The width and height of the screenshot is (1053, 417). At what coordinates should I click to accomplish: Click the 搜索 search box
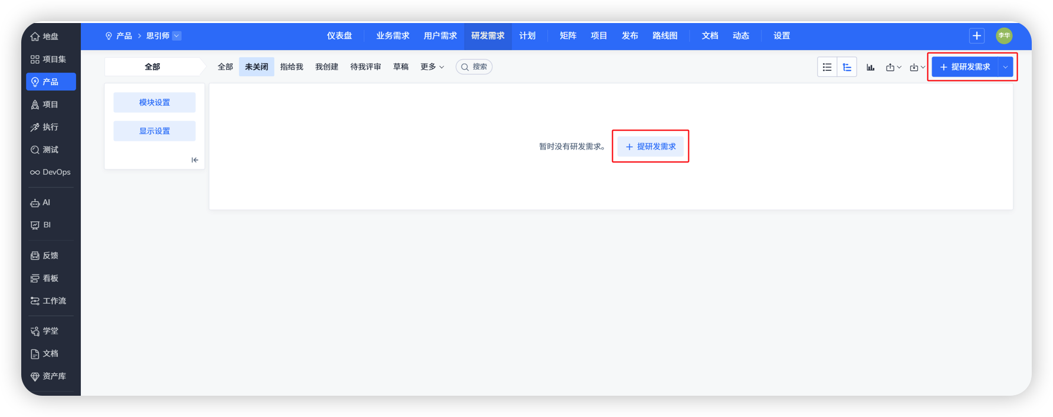(x=474, y=67)
